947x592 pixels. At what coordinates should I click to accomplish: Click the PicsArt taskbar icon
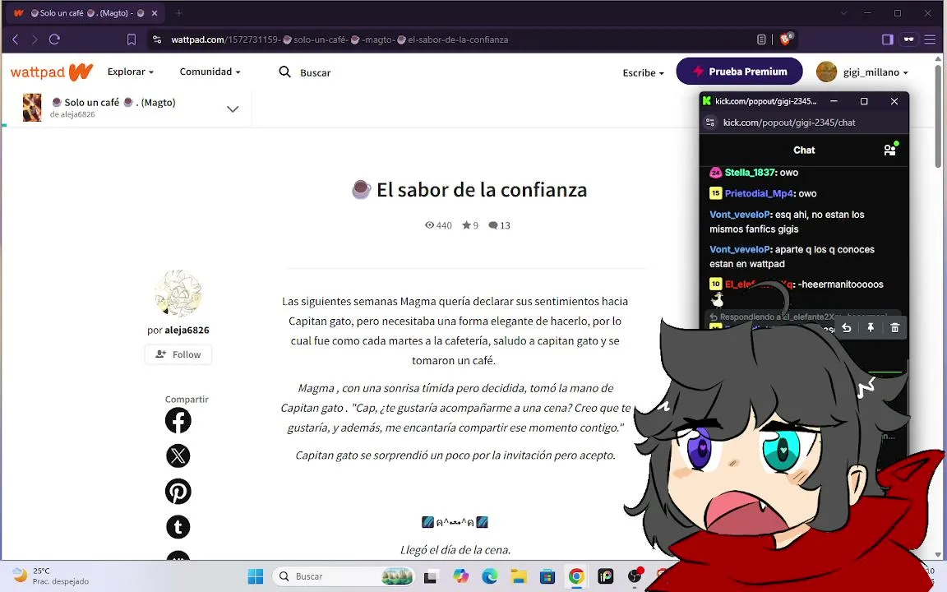pyautogui.click(x=605, y=576)
